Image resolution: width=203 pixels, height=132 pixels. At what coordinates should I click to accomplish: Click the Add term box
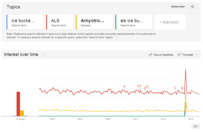pyautogui.click(x=170, y=22)
